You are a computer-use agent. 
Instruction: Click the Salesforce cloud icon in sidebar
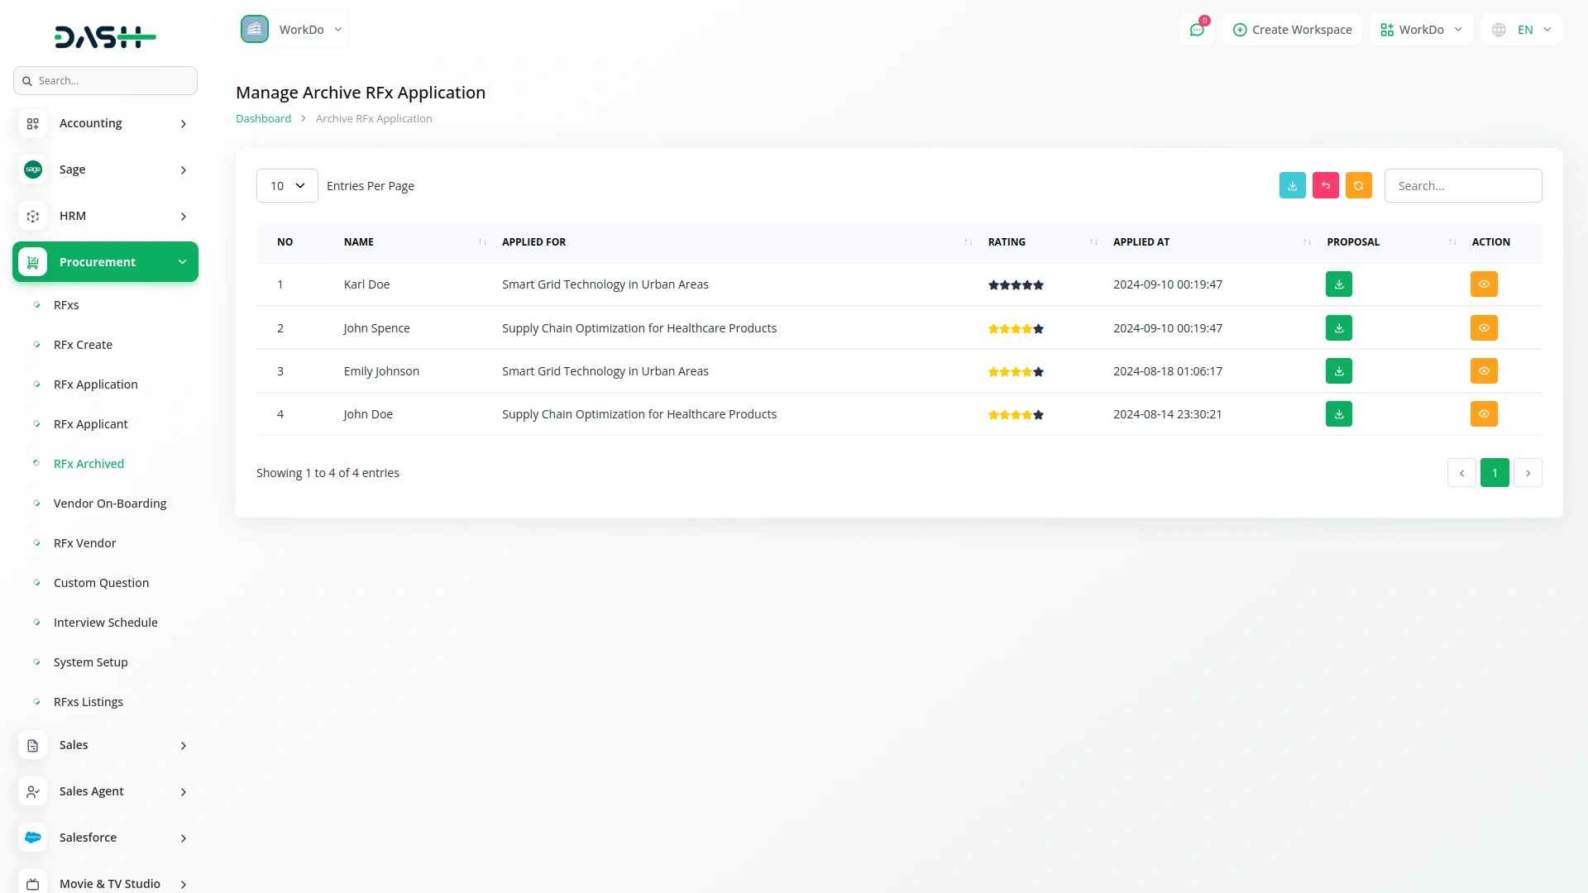(33, 838)
